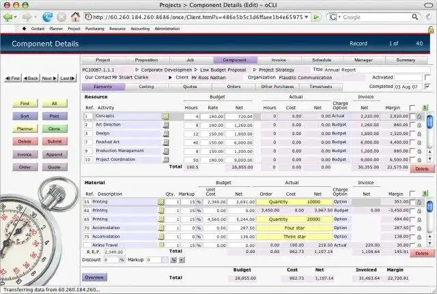437x294 pixels.
Task: Click the Clone button
Action: tap(55, 129)
